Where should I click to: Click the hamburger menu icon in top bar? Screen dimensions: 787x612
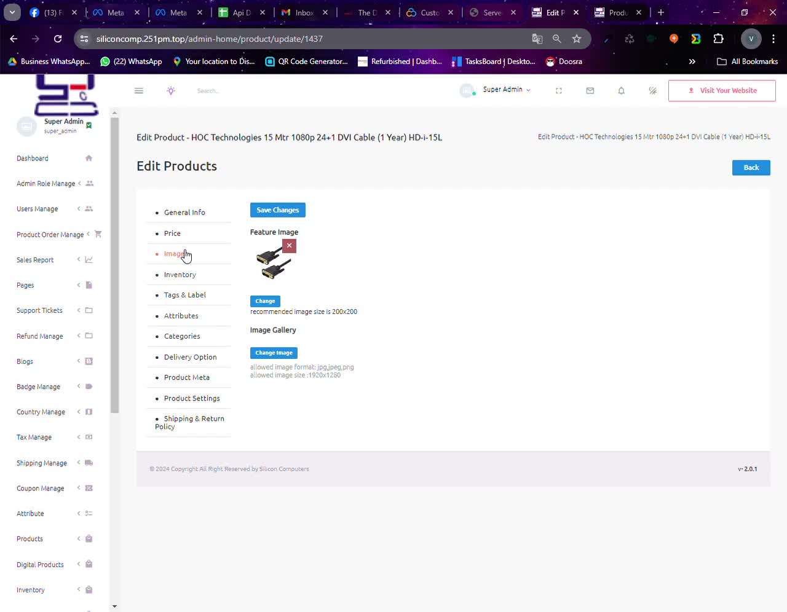[139, 91]
